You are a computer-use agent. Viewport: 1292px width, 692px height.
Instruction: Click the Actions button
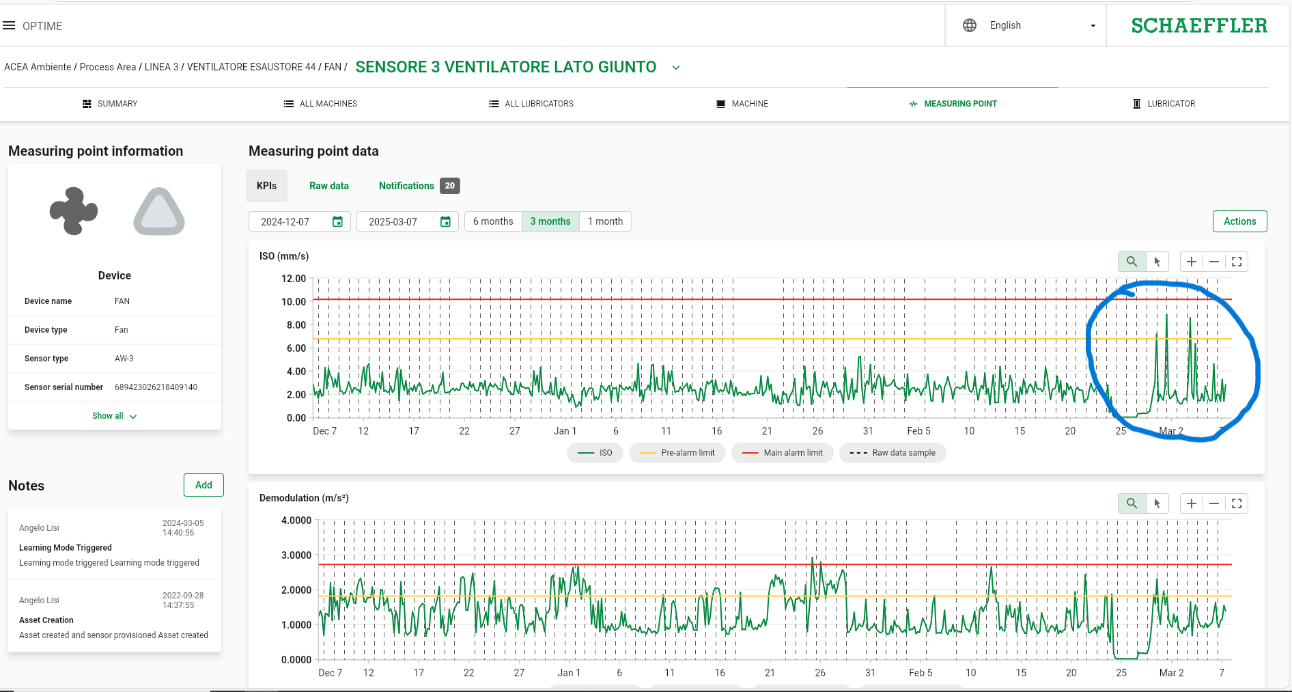[x=1239, y=221]
